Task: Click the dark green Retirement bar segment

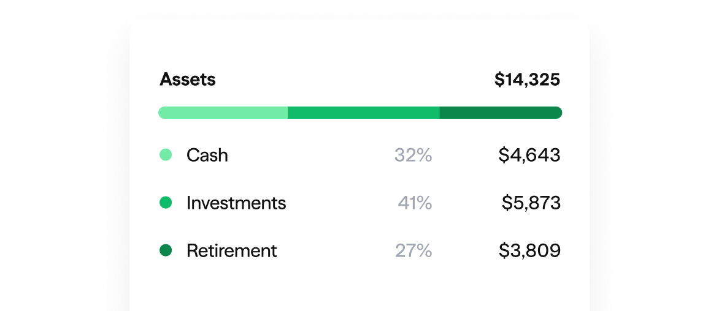Action: click(x=501, y=113)
